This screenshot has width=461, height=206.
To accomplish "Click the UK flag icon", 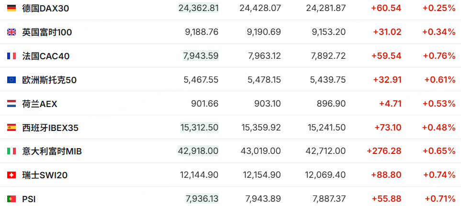I will [x=11, y=32].
